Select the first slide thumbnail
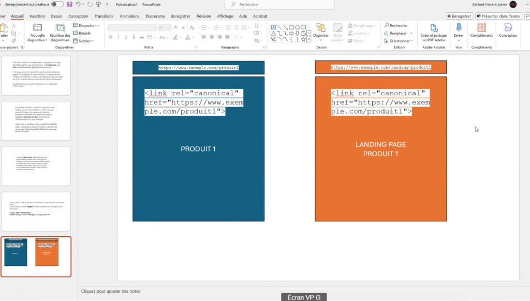The width and height of the screenshot is (530, 301). pyautogui.click(x=36, y=76)
